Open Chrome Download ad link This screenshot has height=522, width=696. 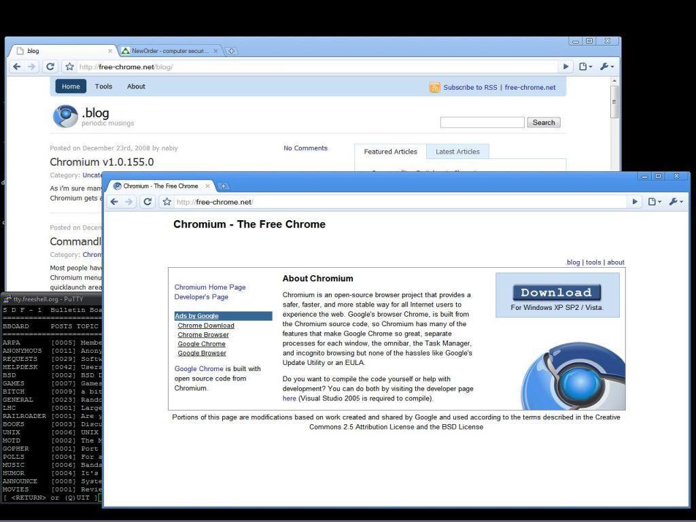pos(206,326)
